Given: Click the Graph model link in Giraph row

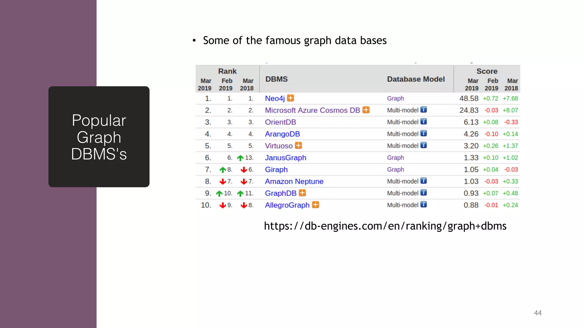Looking at the screenshot, I should pos(395,170).
